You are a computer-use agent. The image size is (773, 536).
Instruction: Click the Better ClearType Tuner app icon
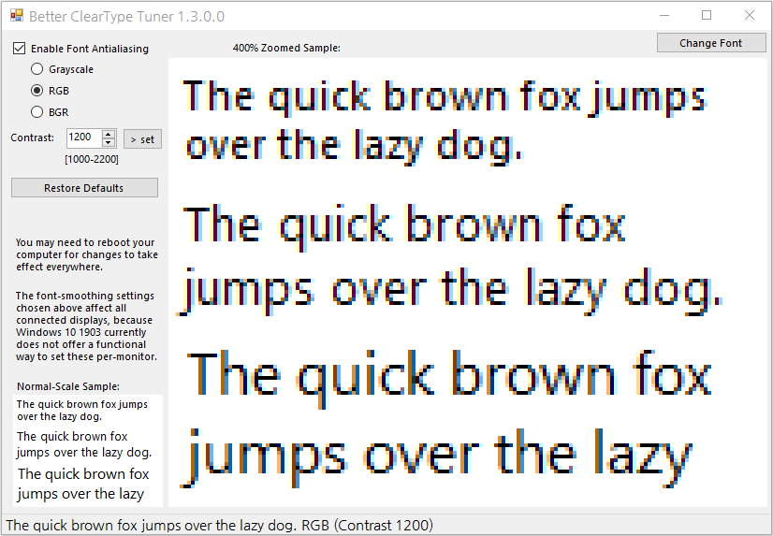tap(17, 15)
